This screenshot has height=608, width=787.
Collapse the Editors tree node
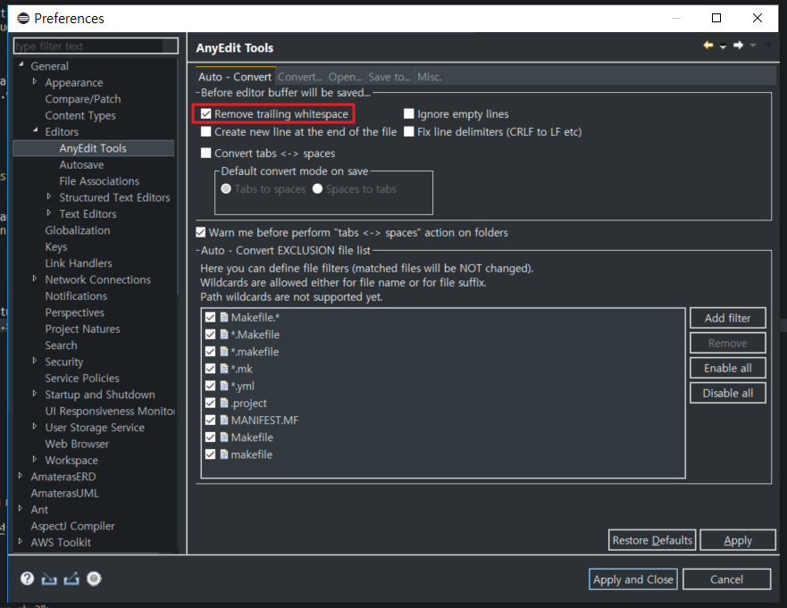[35, 130]
